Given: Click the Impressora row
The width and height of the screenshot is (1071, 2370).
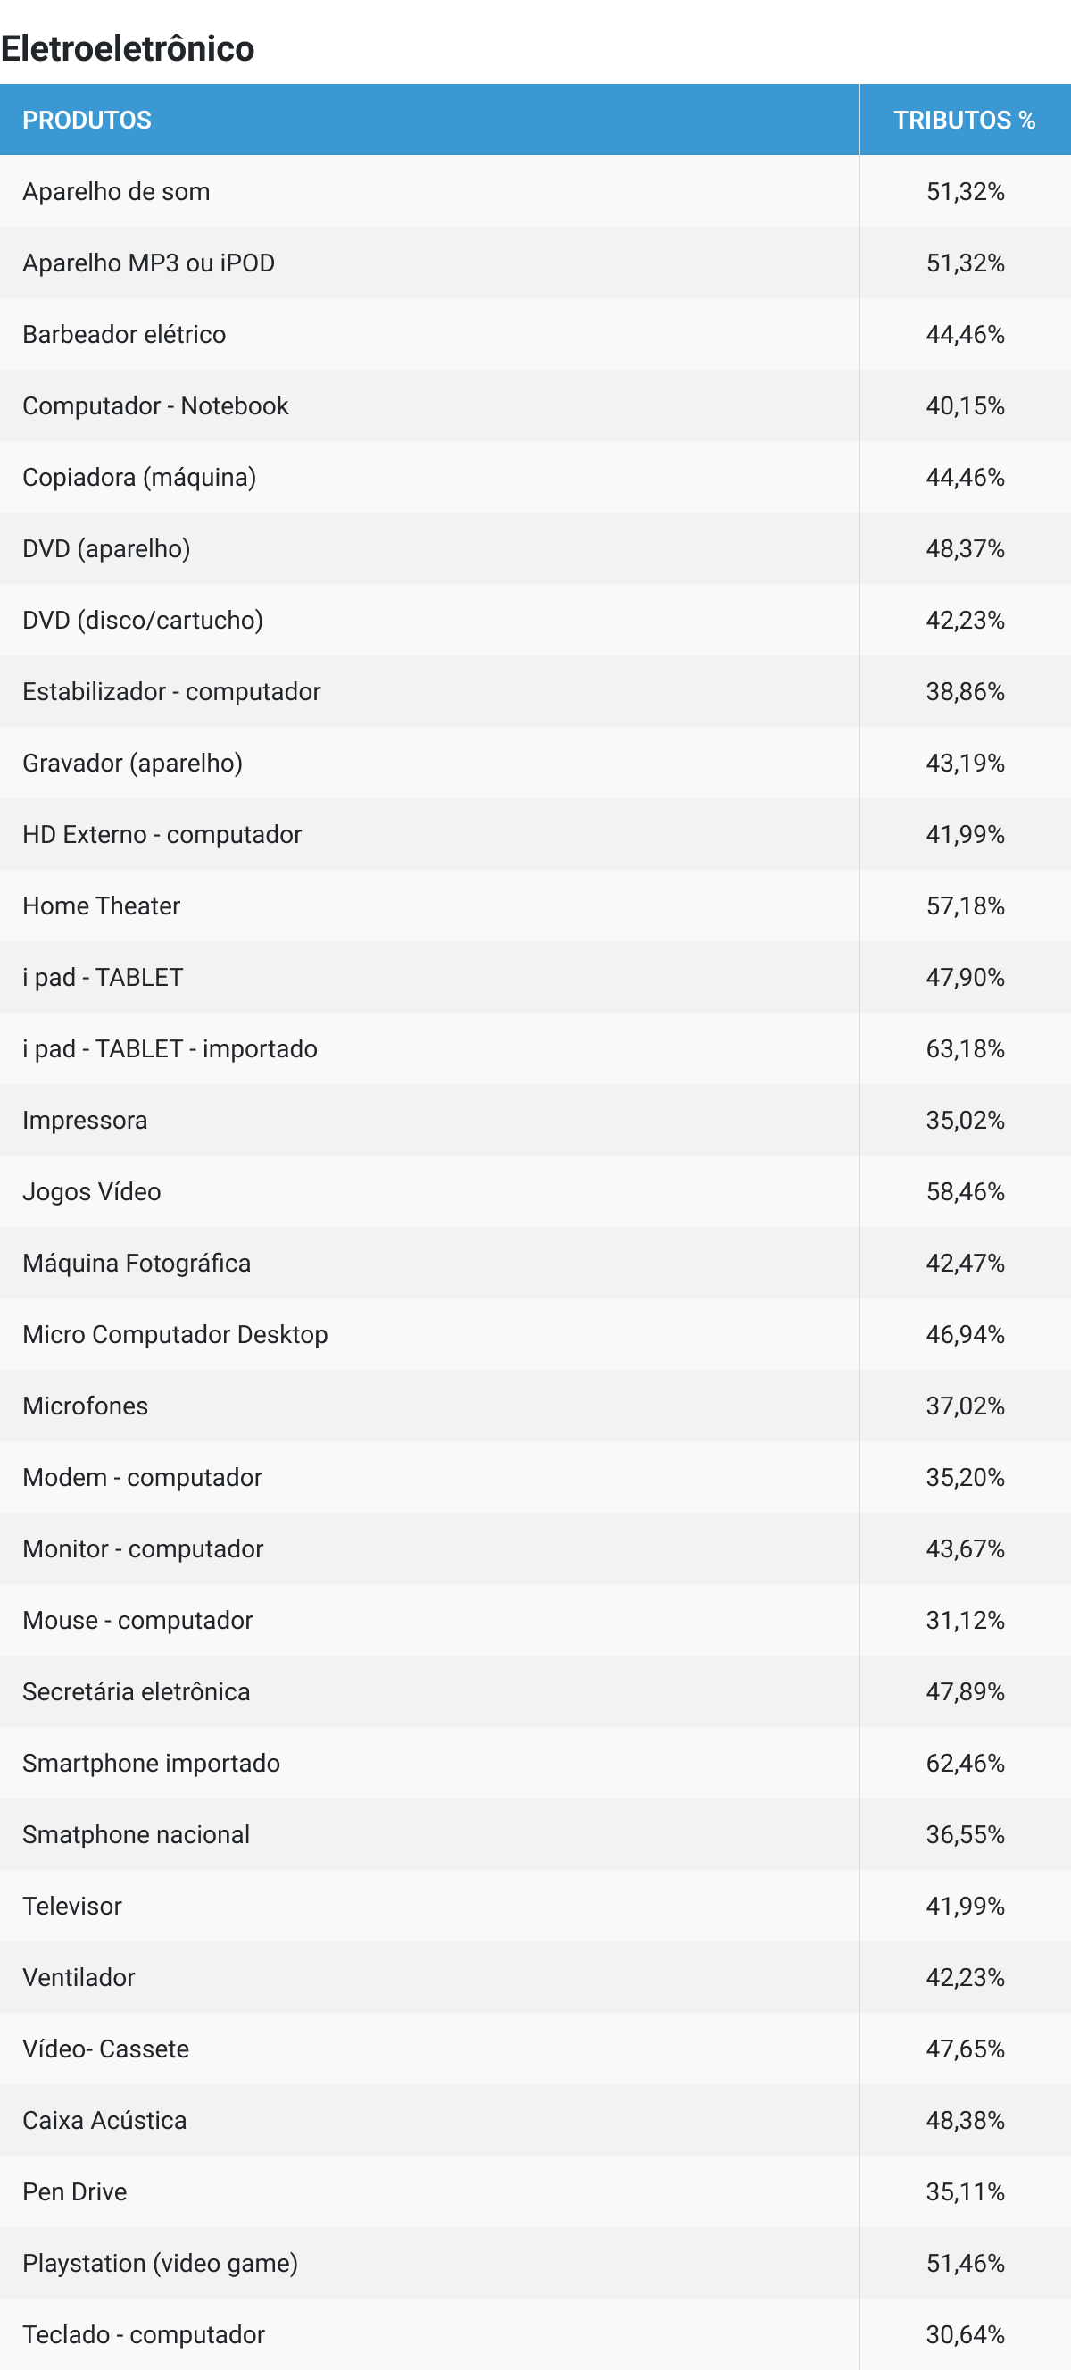Looking at the screenshot, I should coord(535,1120).
